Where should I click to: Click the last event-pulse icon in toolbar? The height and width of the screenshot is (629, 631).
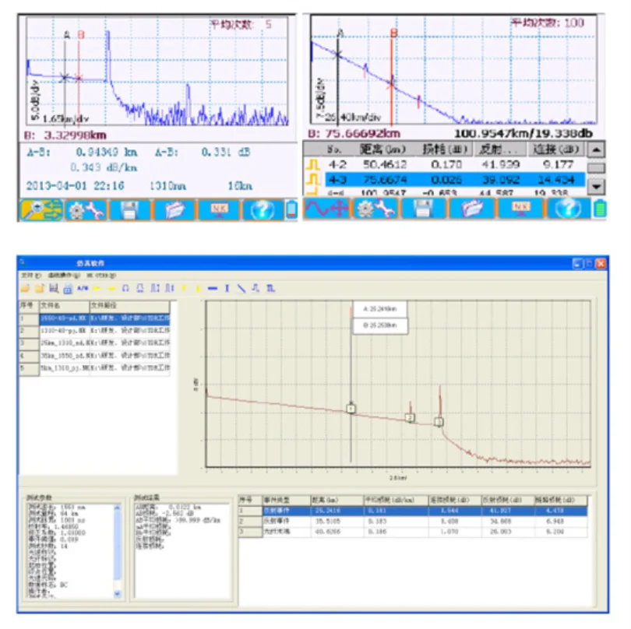click(x=270, y=288)
